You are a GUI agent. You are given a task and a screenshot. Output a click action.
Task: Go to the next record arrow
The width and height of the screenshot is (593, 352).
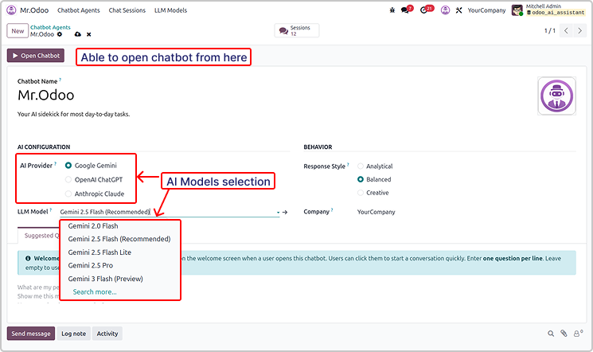pyautogui.click(x=583, y=31)
